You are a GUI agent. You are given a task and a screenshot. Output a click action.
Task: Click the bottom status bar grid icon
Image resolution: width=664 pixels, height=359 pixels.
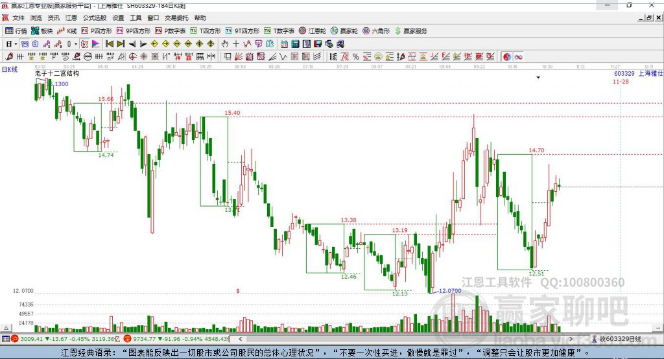pyautogui.click(x=5, y=339)
